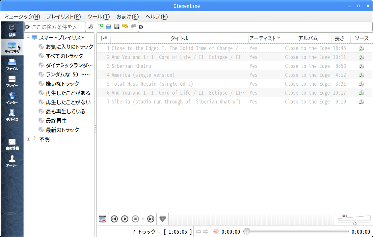373x237 pixels.
Task: Click the load playlist icon
Action: click(x=109, y=27)
